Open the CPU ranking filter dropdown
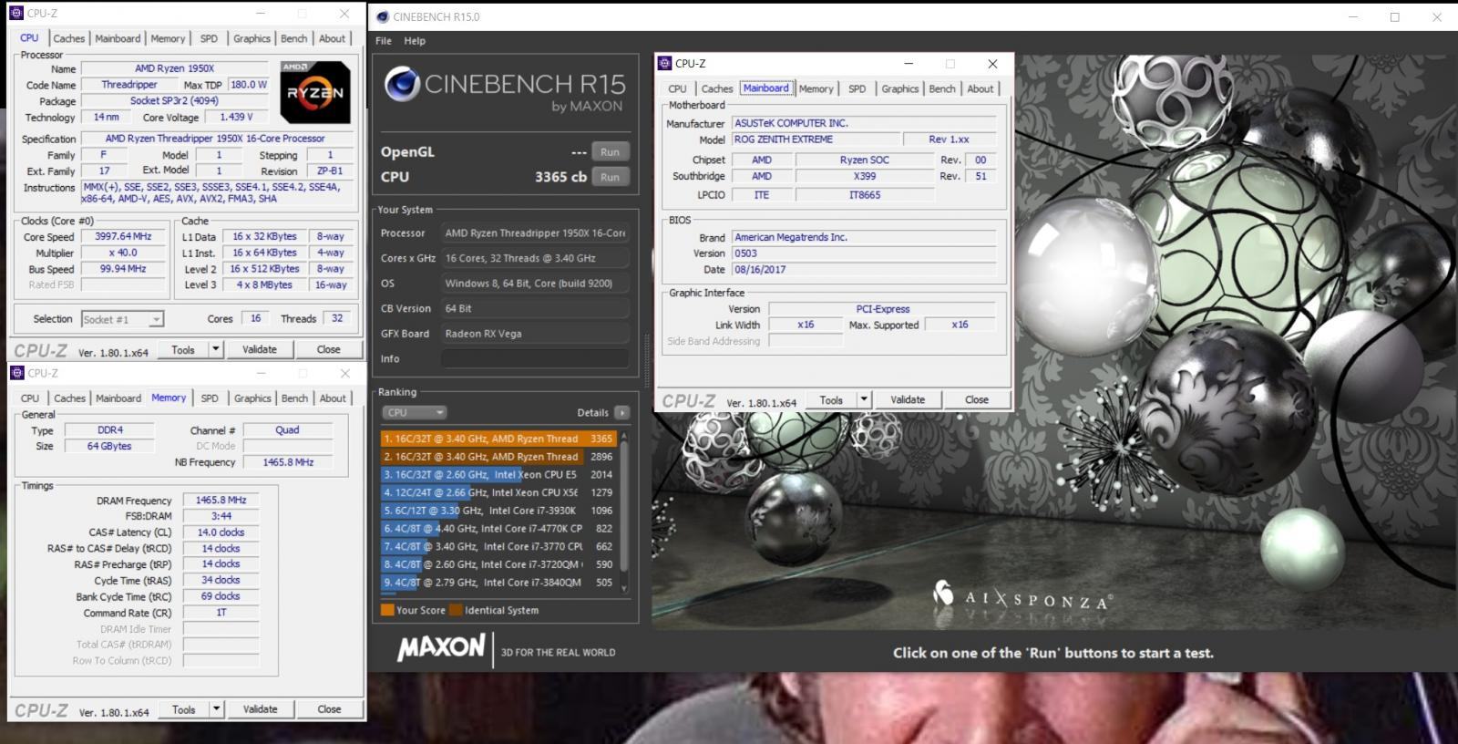The height and width of the screenshot is (744, 1458). 414,412
